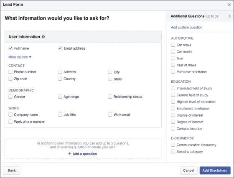Select the Job title checkbox
The image size is (234, 178).
60,114
